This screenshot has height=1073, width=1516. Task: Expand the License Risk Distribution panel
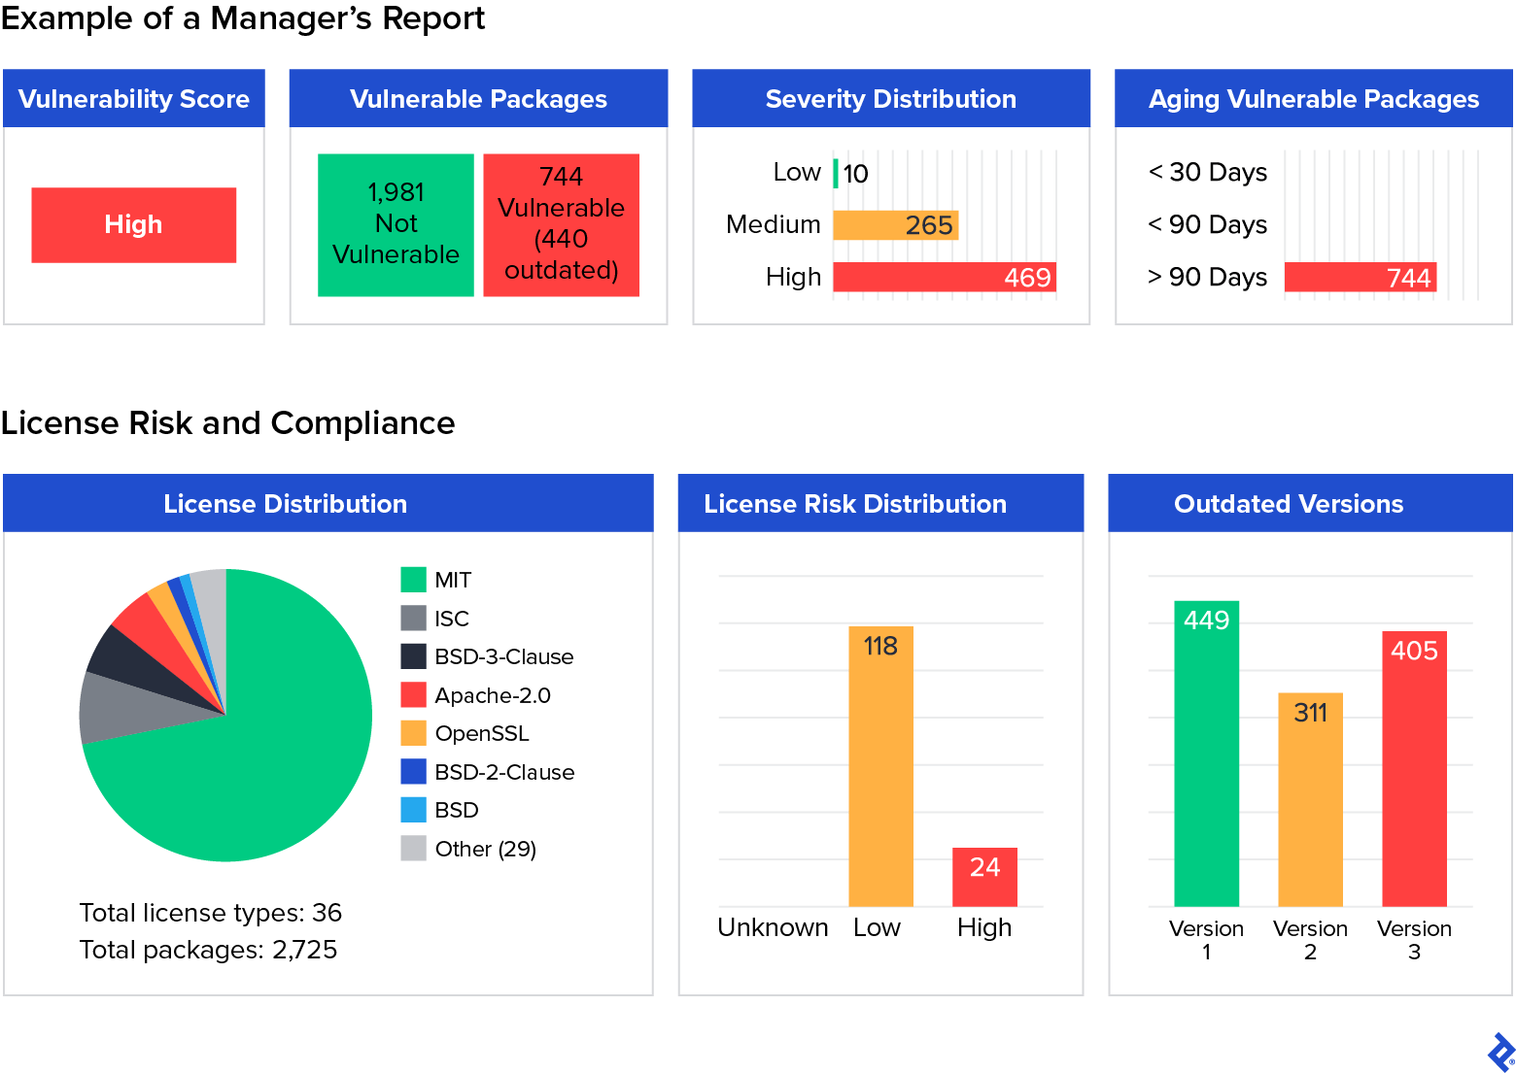click(x=854, y=503)
